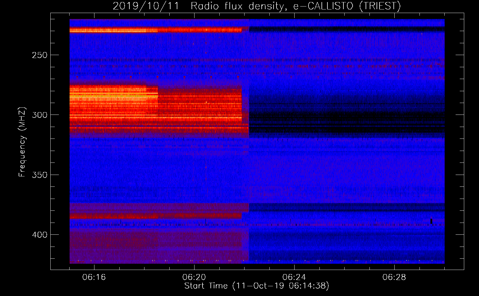Click the 06:16 time tick label
Image resolution: width=479 pixels, height=296 pixels.
coord(94,277)
